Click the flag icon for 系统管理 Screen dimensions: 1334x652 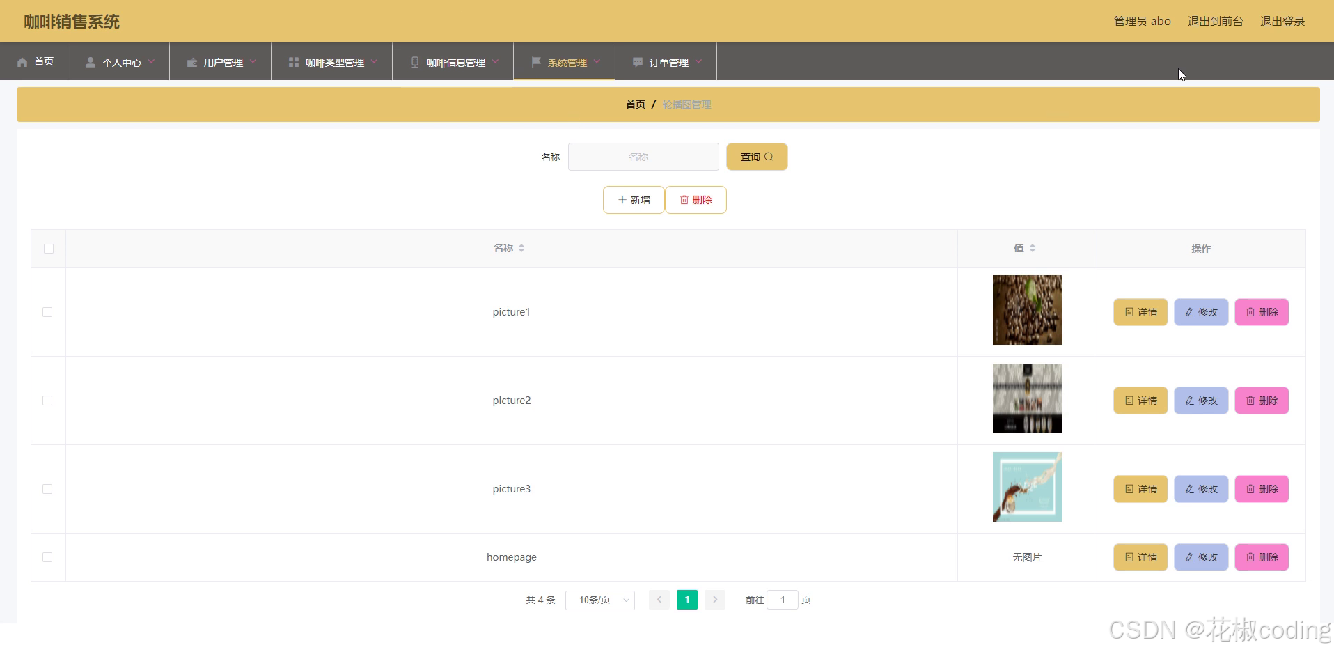click(x=536, y=62)
